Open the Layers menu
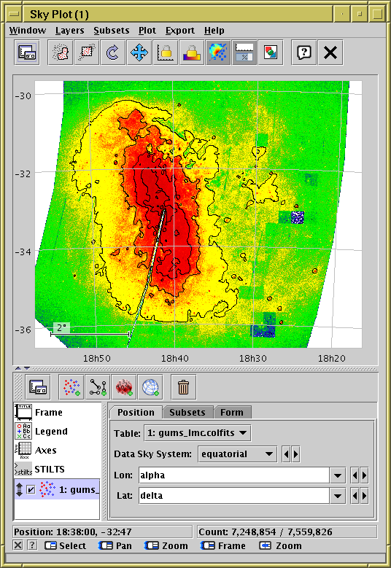Image resolution: width=391 pixels, height=568 pixels. (x=69, y=31)
